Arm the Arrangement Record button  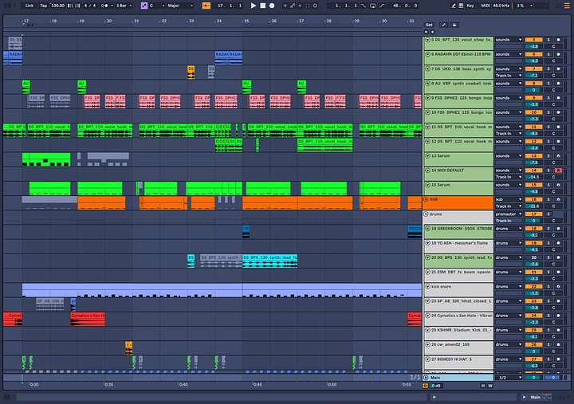272,6
